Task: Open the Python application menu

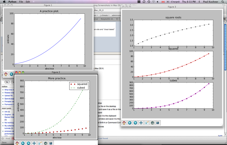Action: pos(12,2)
